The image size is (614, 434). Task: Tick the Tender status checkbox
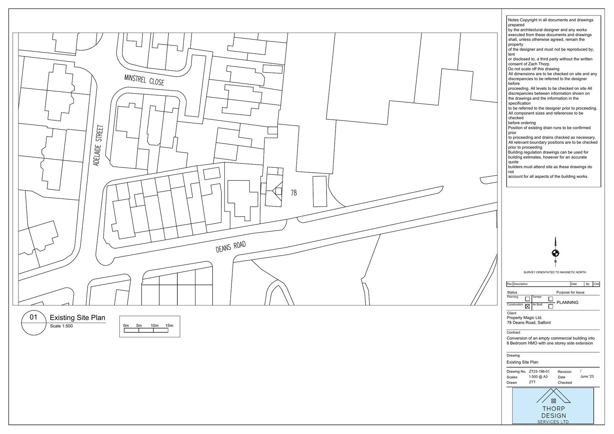coord(551,299)
